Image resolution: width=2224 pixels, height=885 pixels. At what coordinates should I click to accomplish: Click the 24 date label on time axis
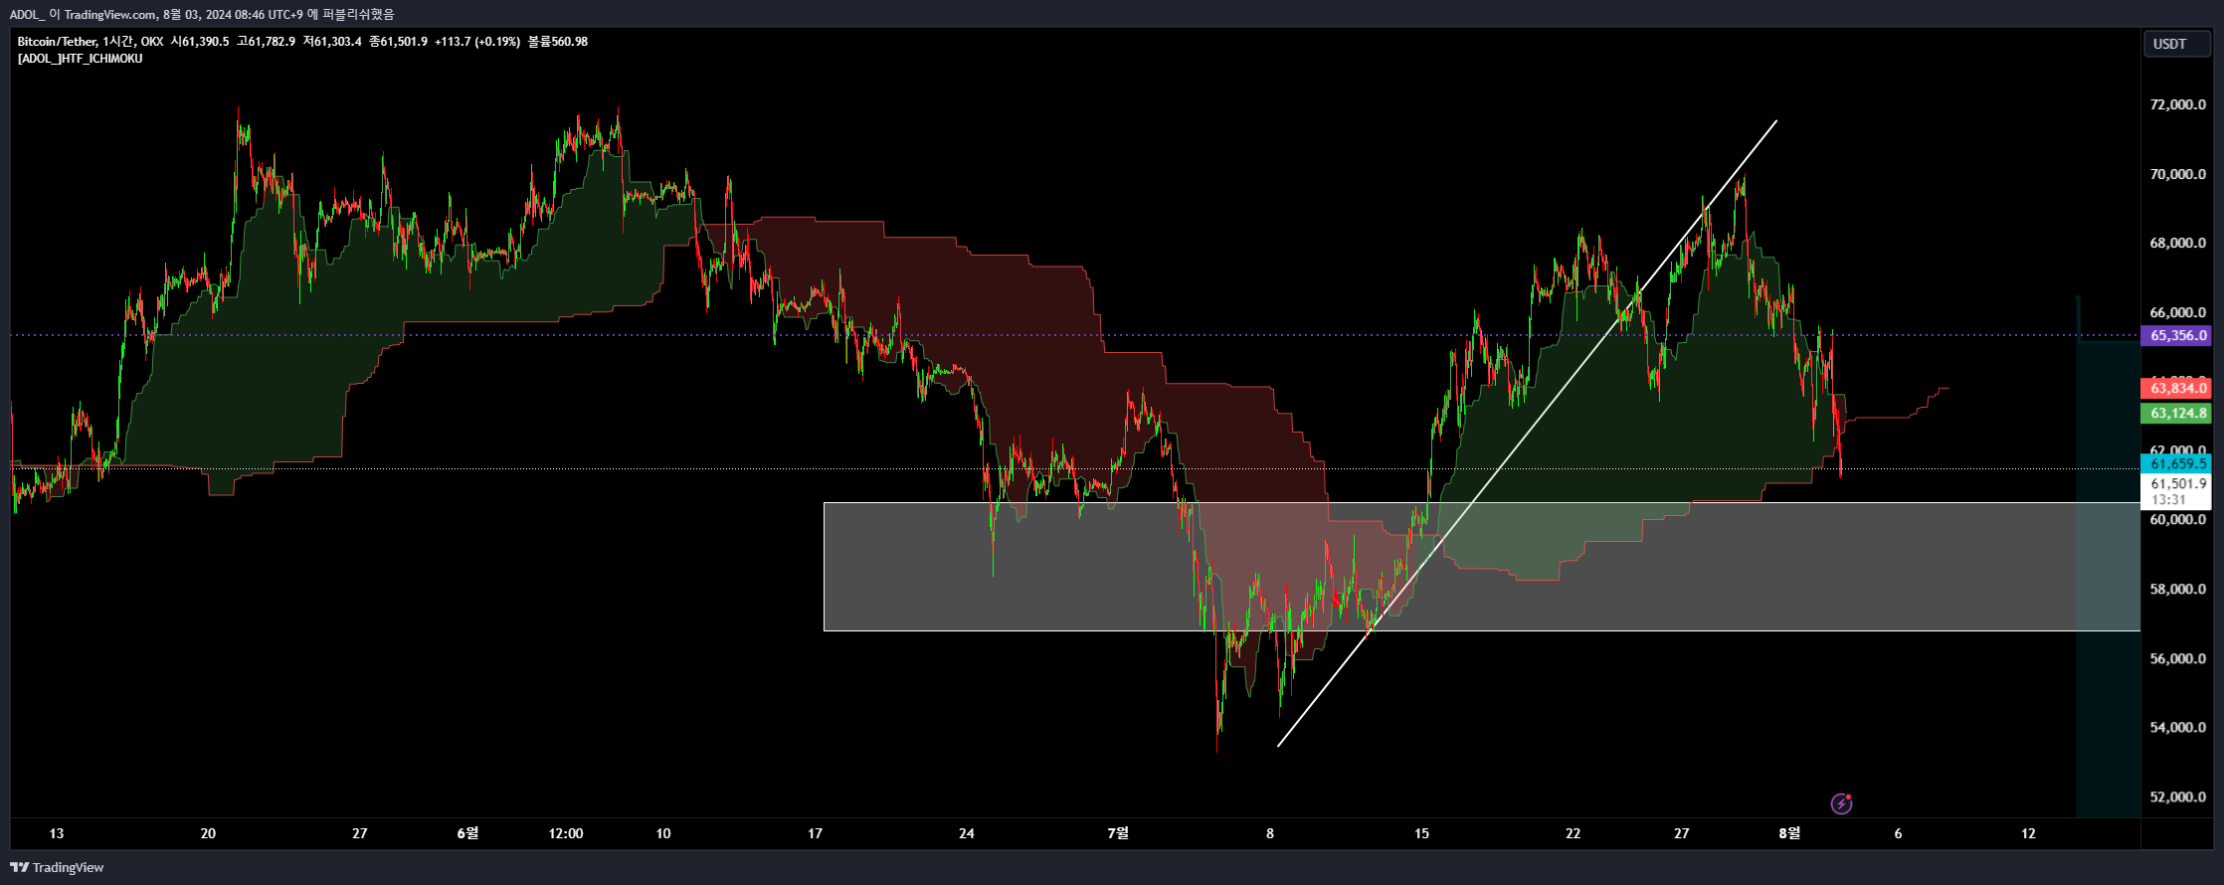tap(967, 833)
